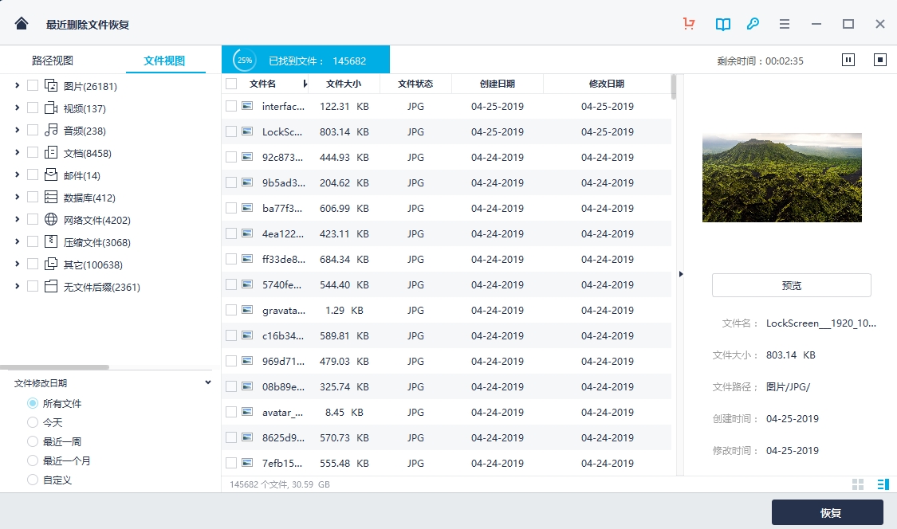Click image file icon for interfac... row

coord(247,106)
